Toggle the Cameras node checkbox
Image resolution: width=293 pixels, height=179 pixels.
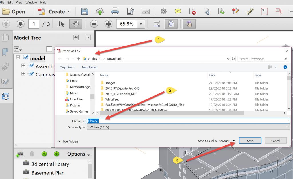point(32,74)
